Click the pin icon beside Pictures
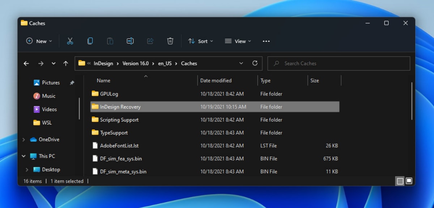 coord(72,83)
